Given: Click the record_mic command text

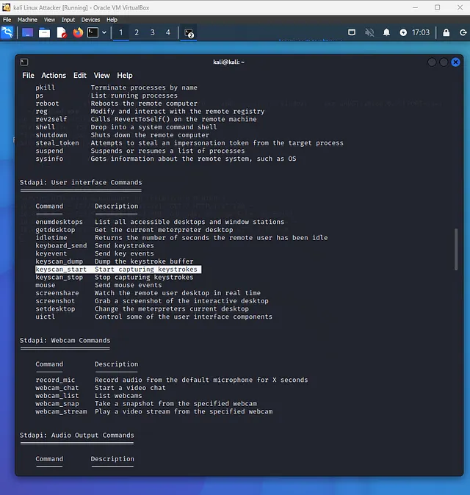Looking at the screenshot, I should [x=55, y=380].
